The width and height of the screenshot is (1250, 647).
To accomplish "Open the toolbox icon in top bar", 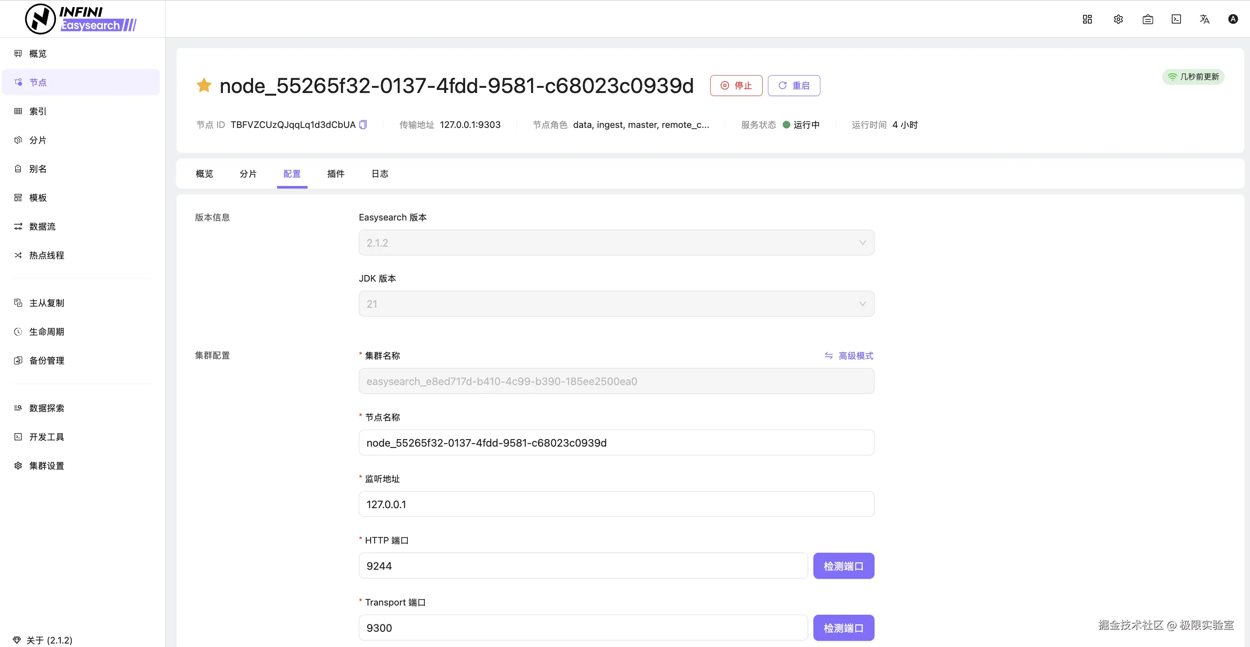I will (1147, 19).
